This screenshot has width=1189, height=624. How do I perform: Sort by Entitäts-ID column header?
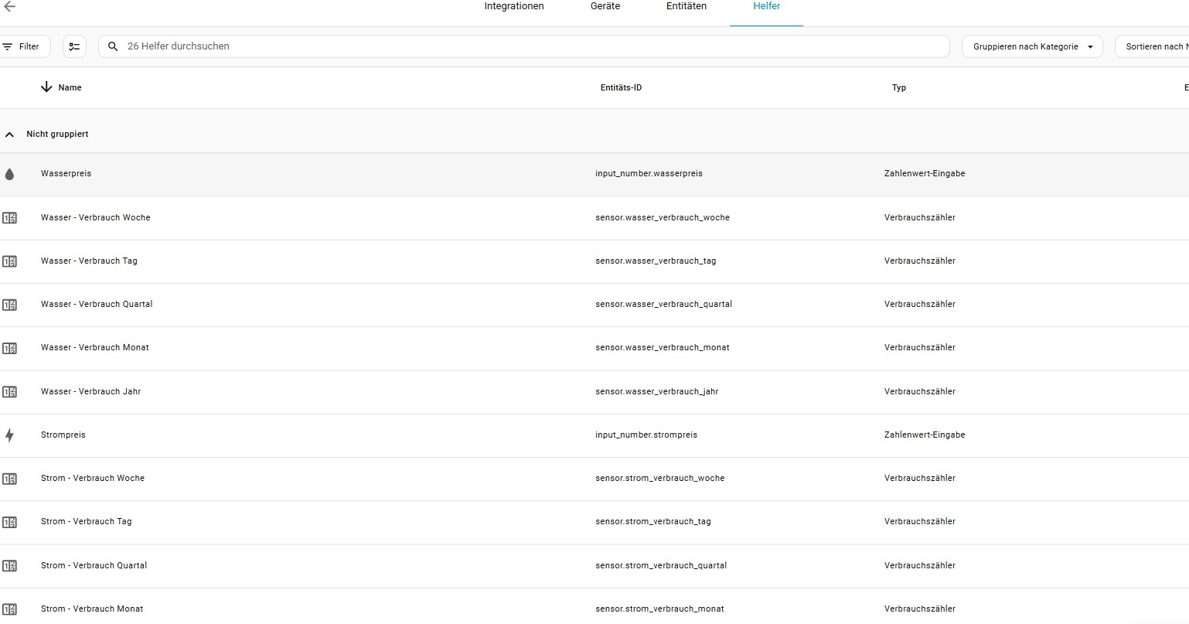click(621, 87)
